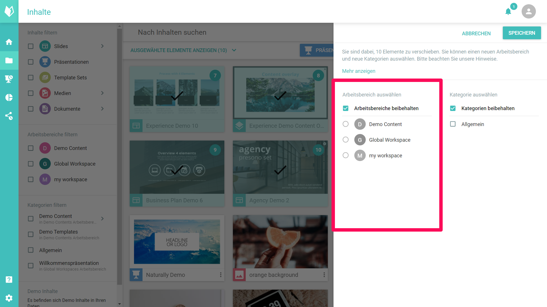Click the Demo Content avatar in workspace filter
547x307 pixels.
[x=45, y=148]
